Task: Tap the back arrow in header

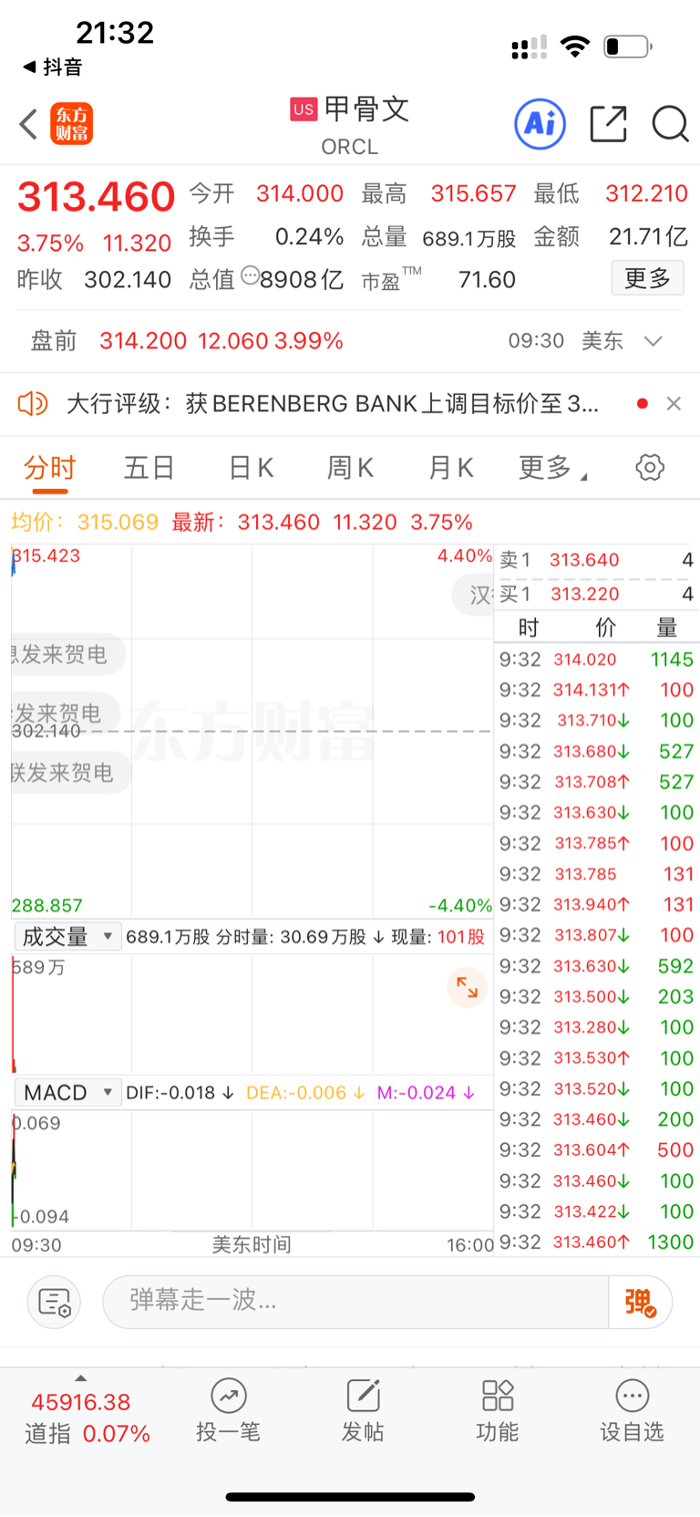Action: coord(28,124)
